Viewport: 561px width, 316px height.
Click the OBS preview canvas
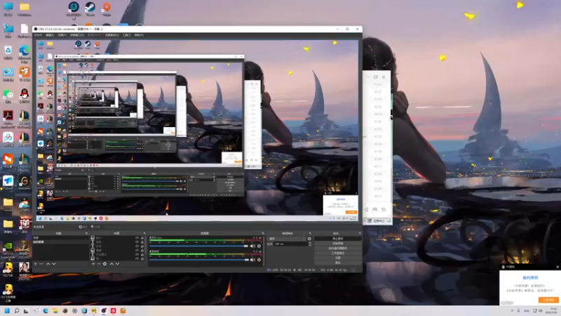click(198, 131)
